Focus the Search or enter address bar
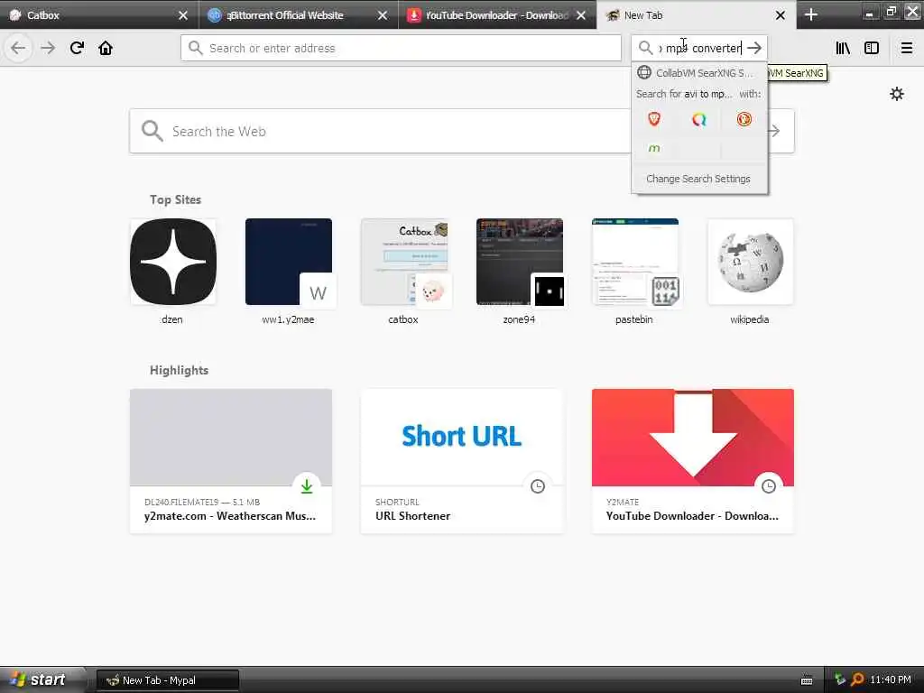Screen dimensions: 924x693 [x=401, y=48]
